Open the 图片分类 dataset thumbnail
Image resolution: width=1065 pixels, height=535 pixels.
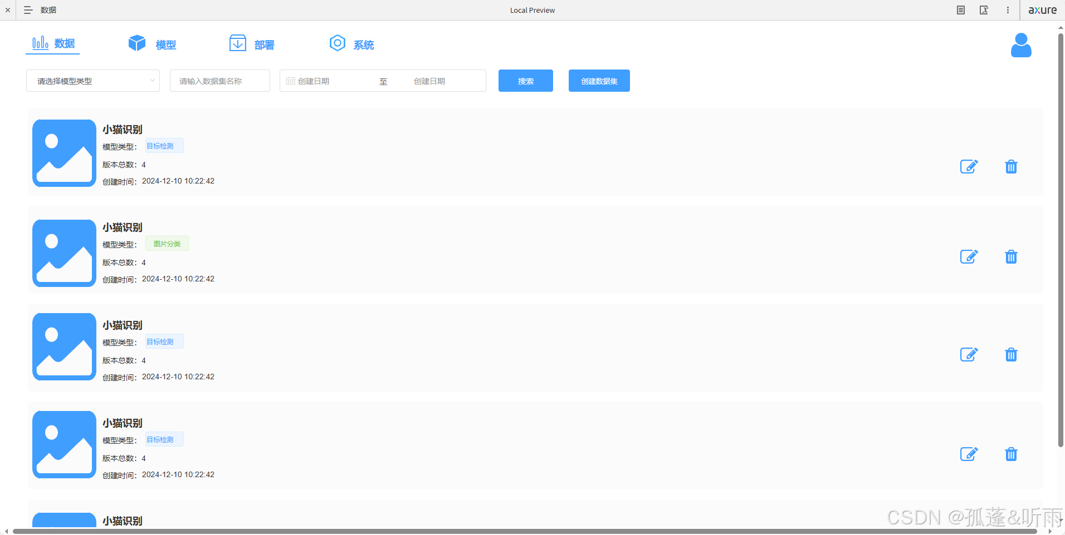pos(64,253)
